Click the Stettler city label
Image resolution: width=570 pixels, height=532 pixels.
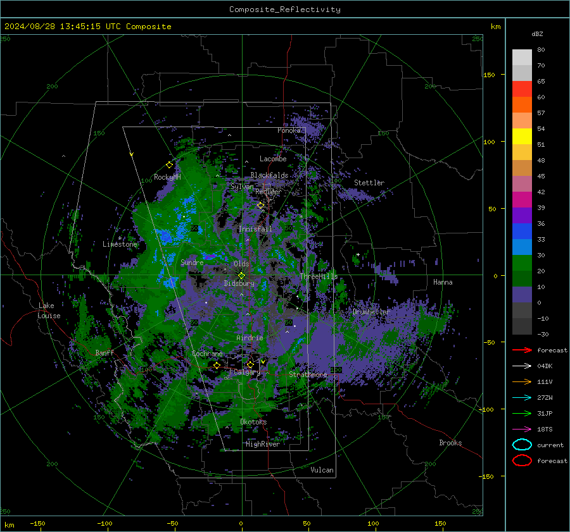click(369, 183)
